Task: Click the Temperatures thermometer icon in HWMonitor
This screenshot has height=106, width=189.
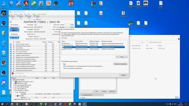Action: coord(18,92)
